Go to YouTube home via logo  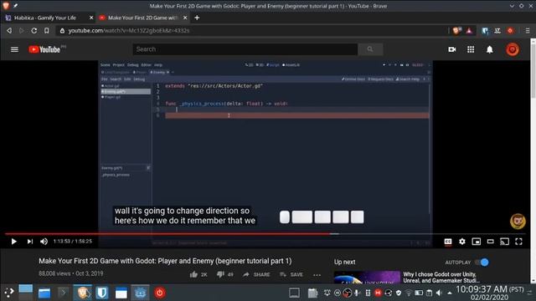(x=44, y=49)
